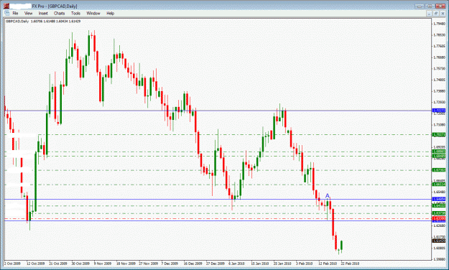Select the blue price tag beside marker A line
449x270 pixels.
point(439,199)
